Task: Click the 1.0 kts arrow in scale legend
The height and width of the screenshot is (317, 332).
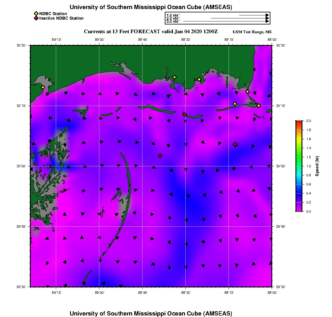Action: [x=254, y=15]
